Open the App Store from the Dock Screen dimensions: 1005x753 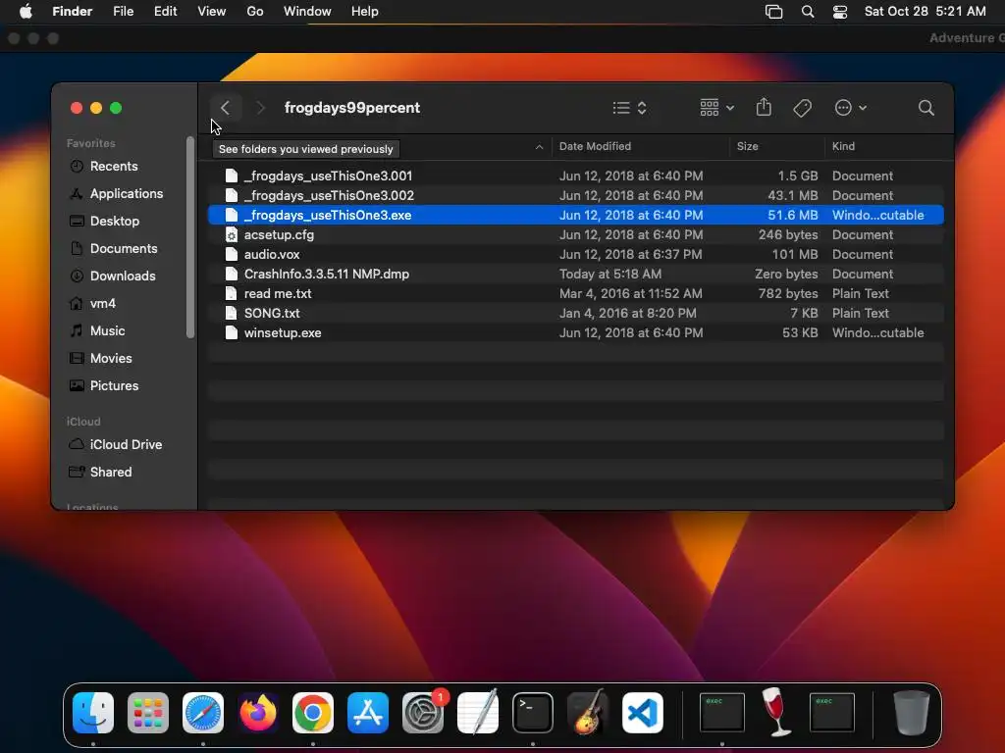point(368,712)
